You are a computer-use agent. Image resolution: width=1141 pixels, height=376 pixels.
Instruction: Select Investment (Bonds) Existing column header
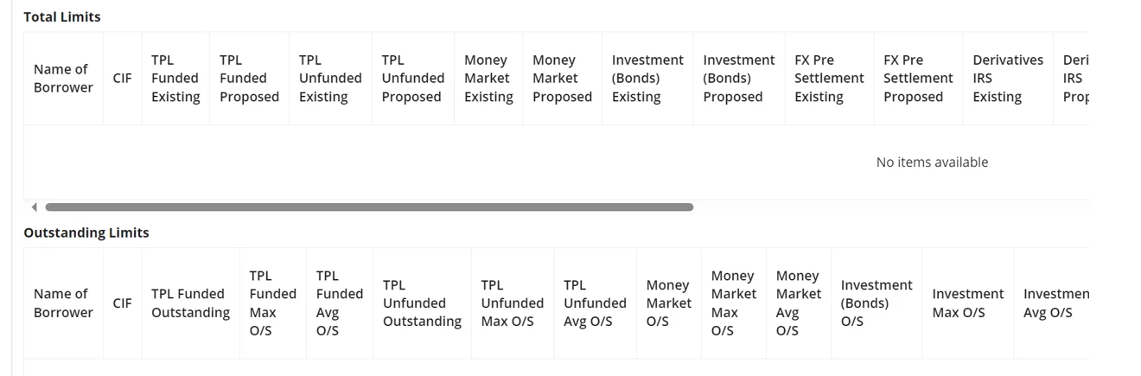[x=647, y=79]
